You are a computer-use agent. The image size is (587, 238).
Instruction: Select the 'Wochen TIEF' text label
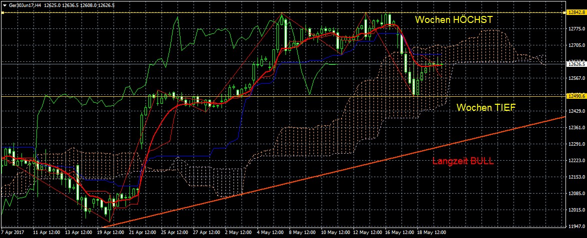point(486,108)
